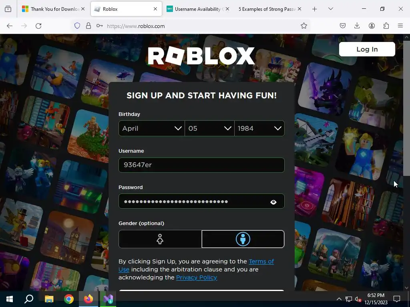Open the Extensions panel

[x=386, y=26]
